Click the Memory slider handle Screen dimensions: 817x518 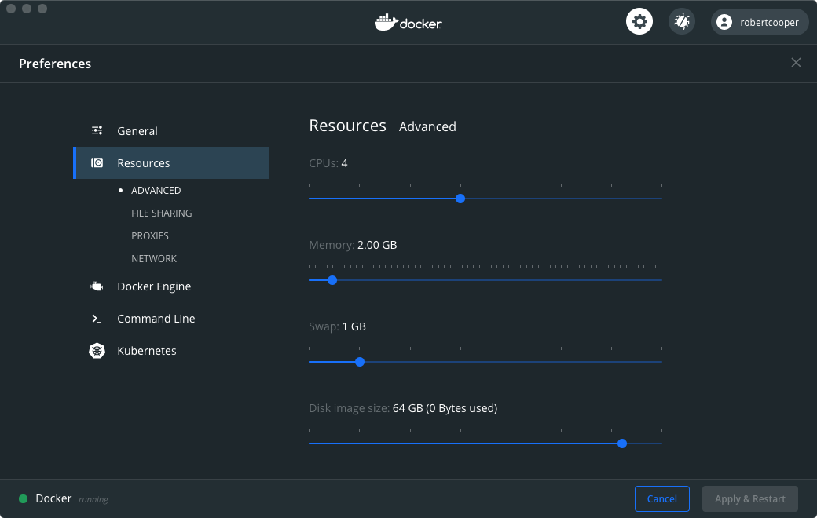[332, 280]
